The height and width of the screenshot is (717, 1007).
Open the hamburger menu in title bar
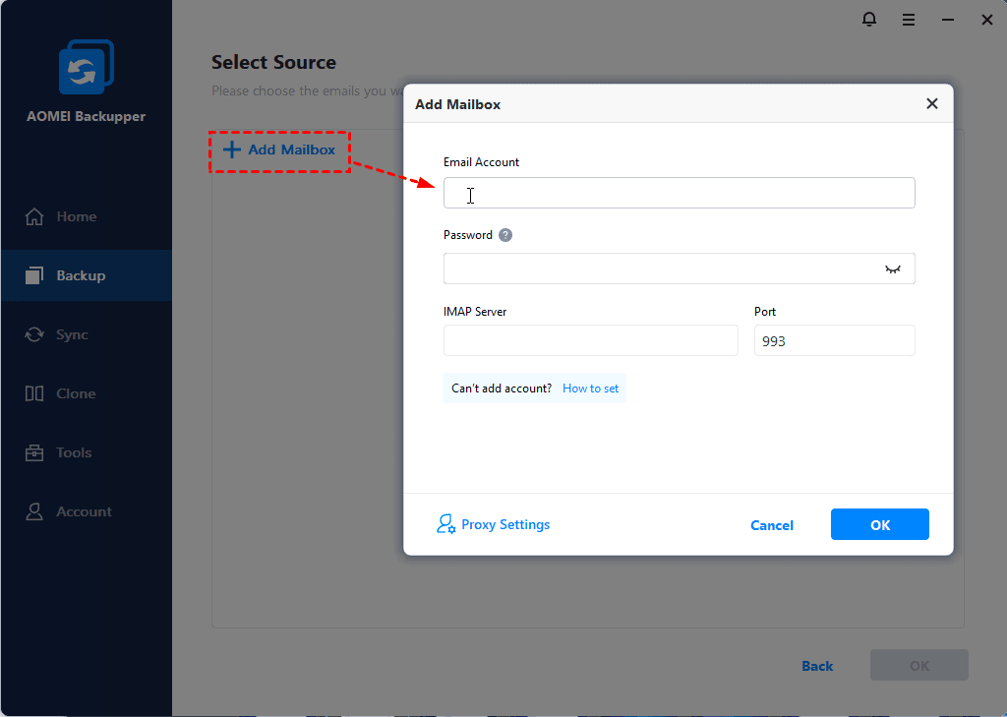click(909, 19)
